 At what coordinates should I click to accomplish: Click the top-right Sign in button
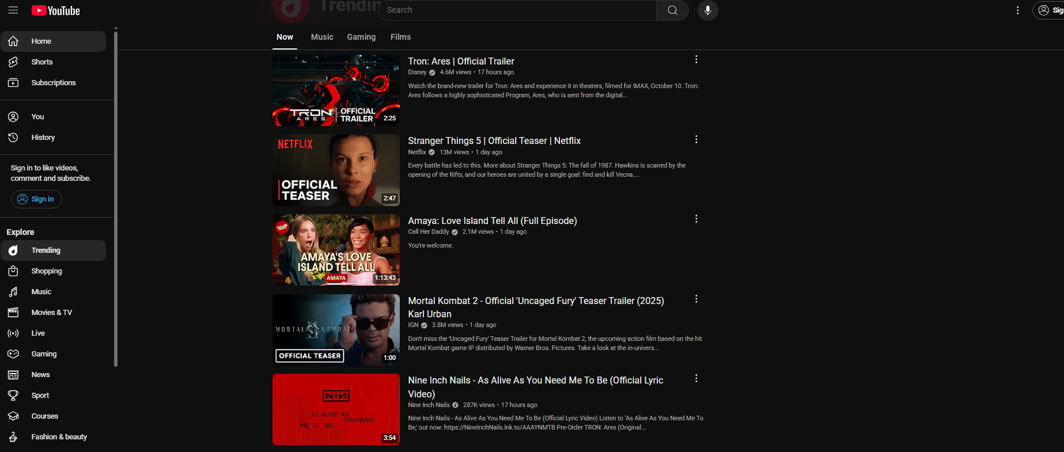(1050, 10)
